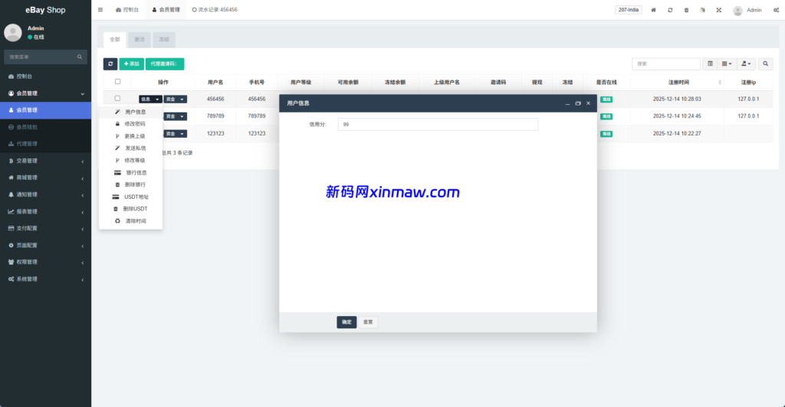Choose 发送私信 from the dropdown menu
Viewport: 785px width, 407px height.
130,148
